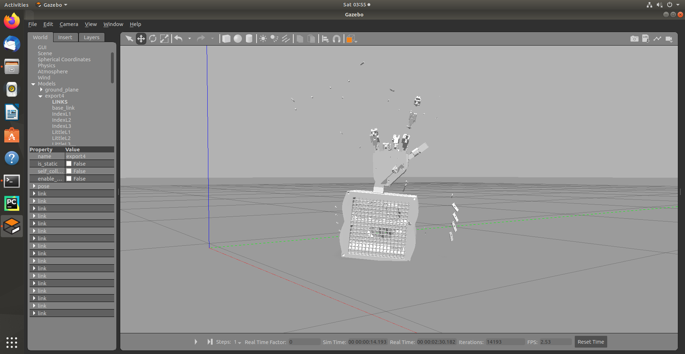Screen dimensions: 685x354
Task: Switch to the Insert tab
Action: tap(65, 37)
